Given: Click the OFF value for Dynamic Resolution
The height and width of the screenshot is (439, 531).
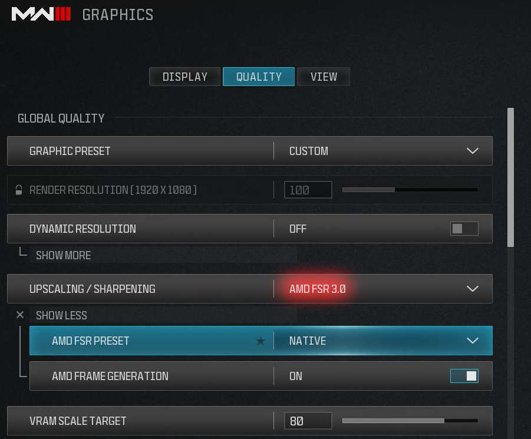Looking at the screenshot, I should (x=298, y=229).
